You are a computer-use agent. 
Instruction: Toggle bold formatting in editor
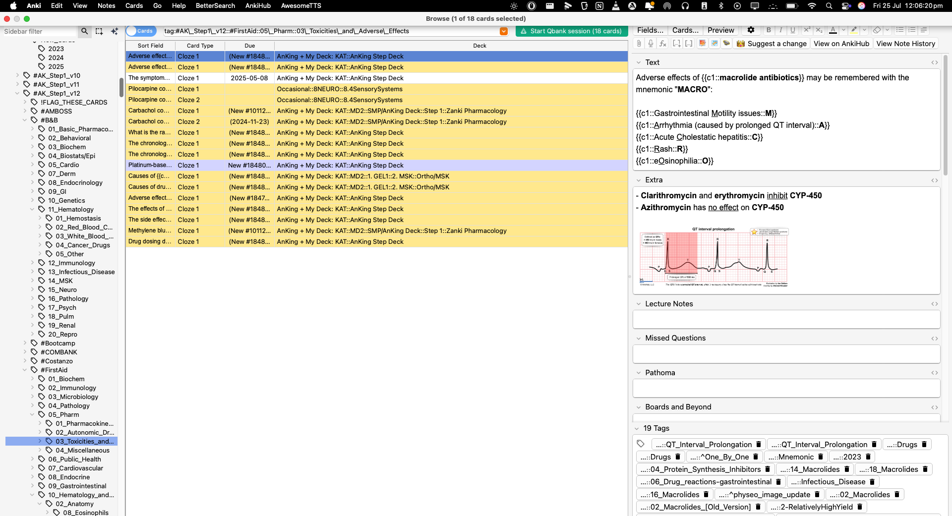[769, 30]
